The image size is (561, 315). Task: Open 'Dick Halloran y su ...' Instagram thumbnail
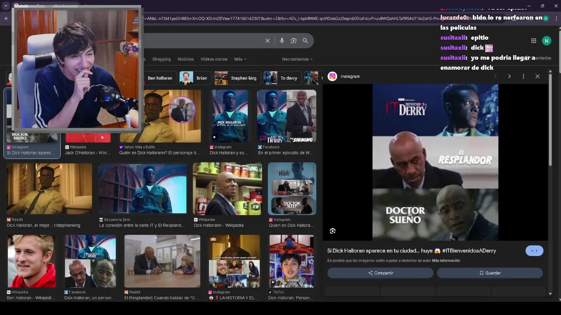coord(230,116)
